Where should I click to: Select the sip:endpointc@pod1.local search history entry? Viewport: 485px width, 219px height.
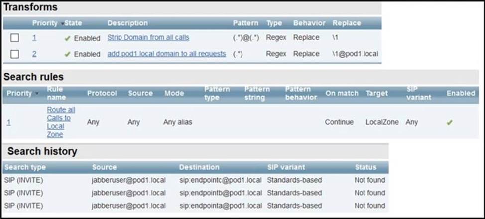point(220,180)
